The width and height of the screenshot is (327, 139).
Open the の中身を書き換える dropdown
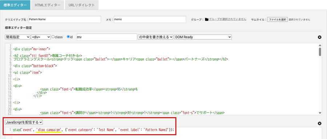click(x=156, y=37)
